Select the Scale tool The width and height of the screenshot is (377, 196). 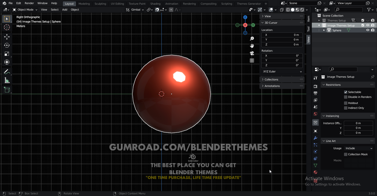pyautogui.click(x=7, y=53)
